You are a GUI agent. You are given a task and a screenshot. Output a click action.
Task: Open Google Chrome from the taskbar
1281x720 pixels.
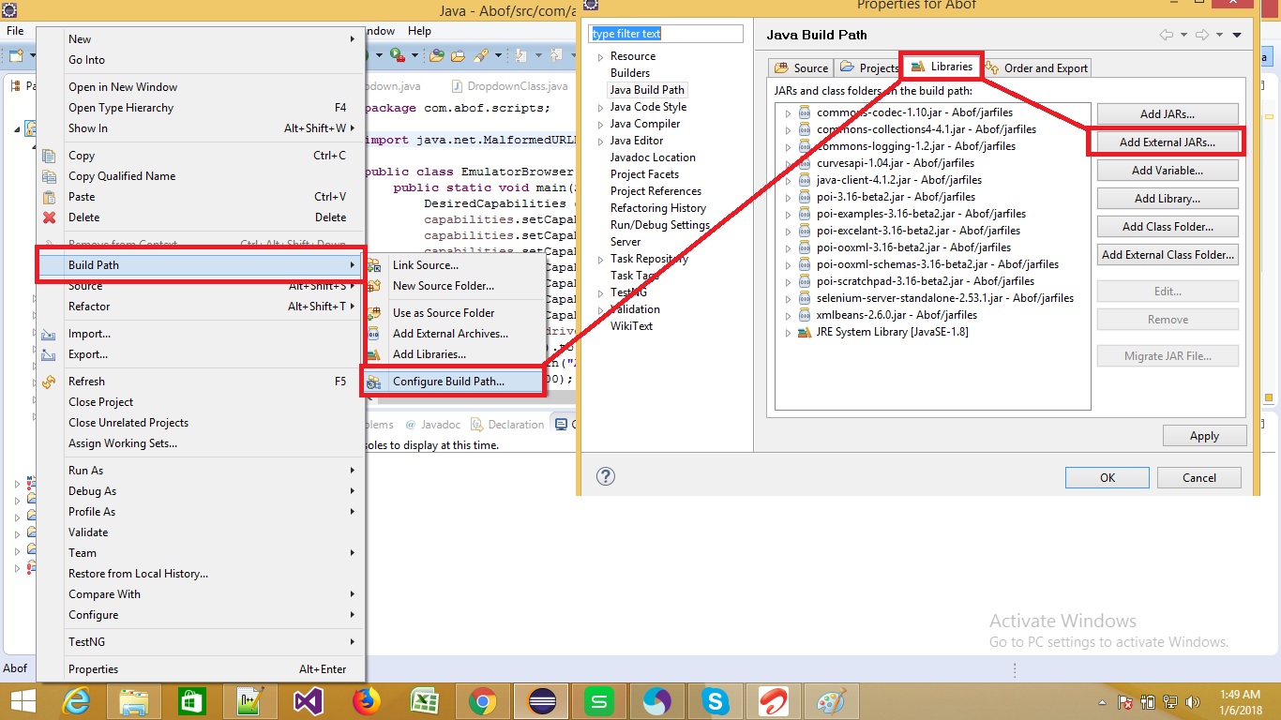(x=483, y=700)
